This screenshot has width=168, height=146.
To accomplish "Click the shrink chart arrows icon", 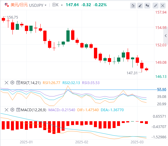I will coord(156,6).
